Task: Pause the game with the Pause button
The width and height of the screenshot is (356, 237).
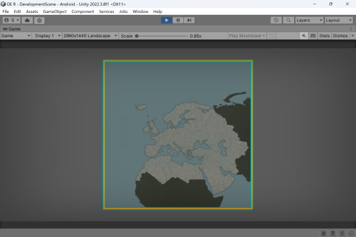Action: click(x=178, y=20)
